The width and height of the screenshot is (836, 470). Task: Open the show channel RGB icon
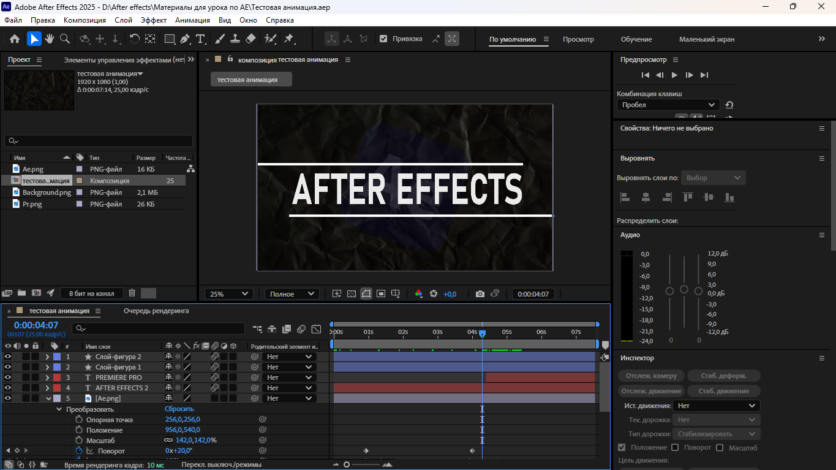419,294
